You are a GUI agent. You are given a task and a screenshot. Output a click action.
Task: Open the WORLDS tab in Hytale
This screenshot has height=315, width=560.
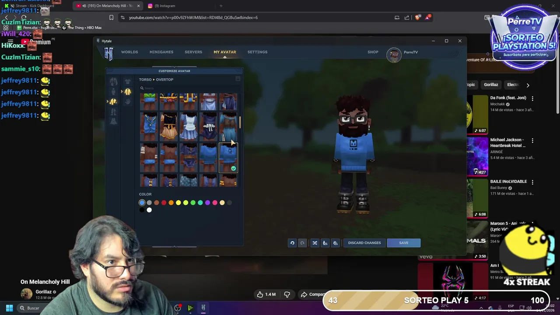pyautogui.click(x=129, y=52)
